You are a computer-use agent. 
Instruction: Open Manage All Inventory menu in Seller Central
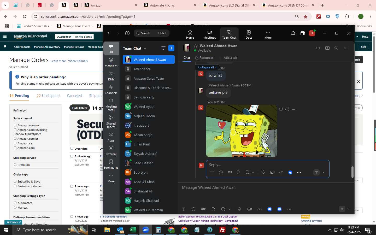click(x=47, y=47)
